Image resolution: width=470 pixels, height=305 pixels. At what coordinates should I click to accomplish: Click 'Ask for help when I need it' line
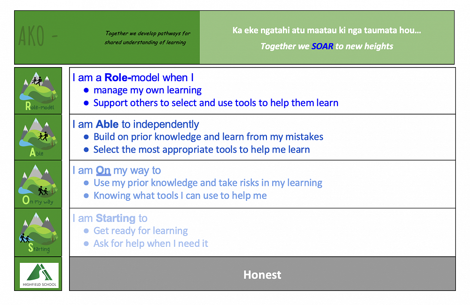(151, 244)
